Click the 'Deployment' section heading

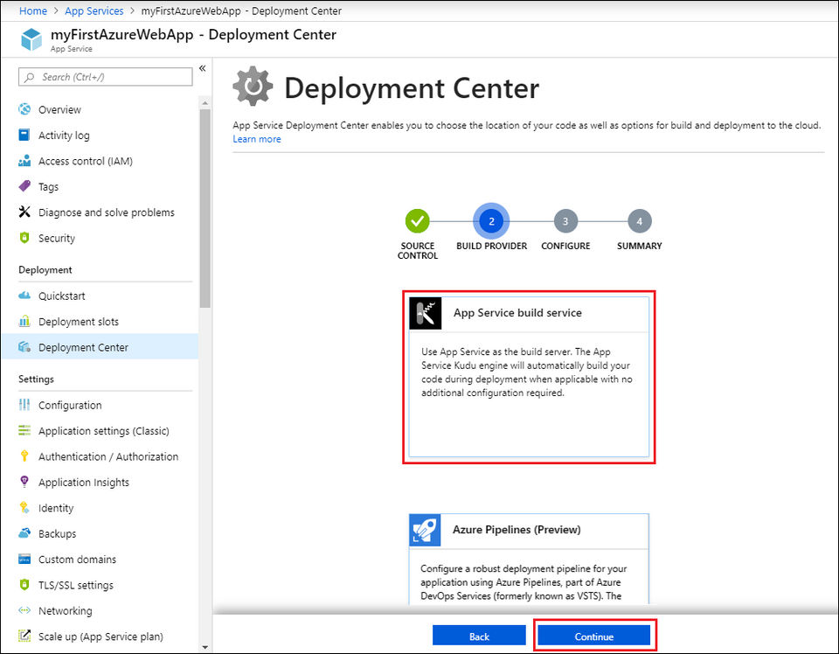pos(45,270)
